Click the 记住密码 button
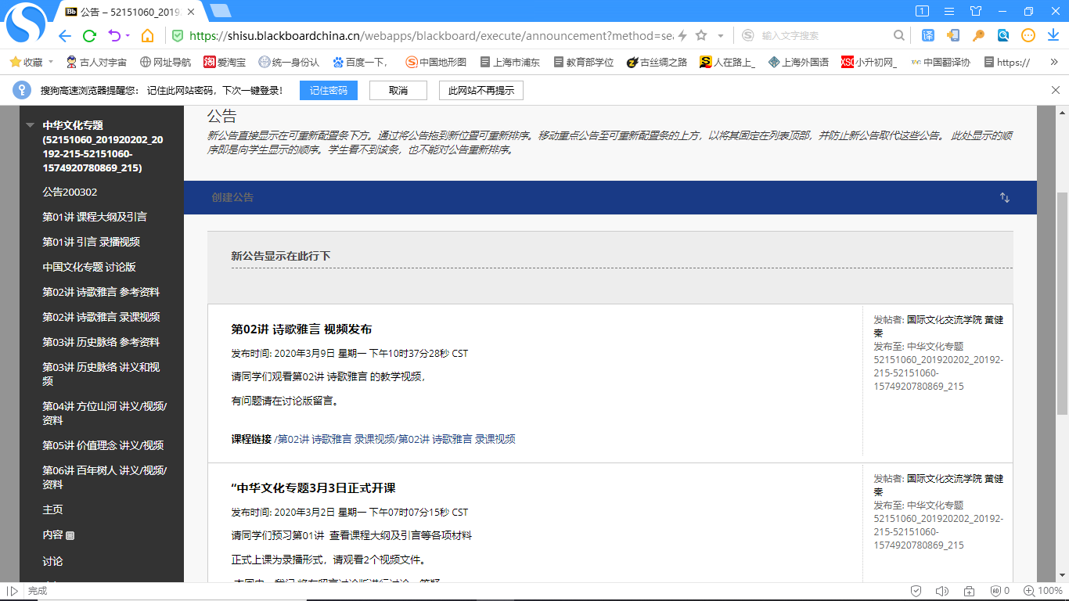Image resolution: width=1069 pixels, height=601 pixels. 328,91
